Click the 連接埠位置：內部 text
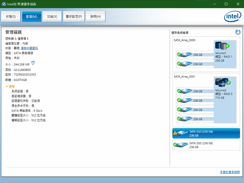 [x=17, y=44]
